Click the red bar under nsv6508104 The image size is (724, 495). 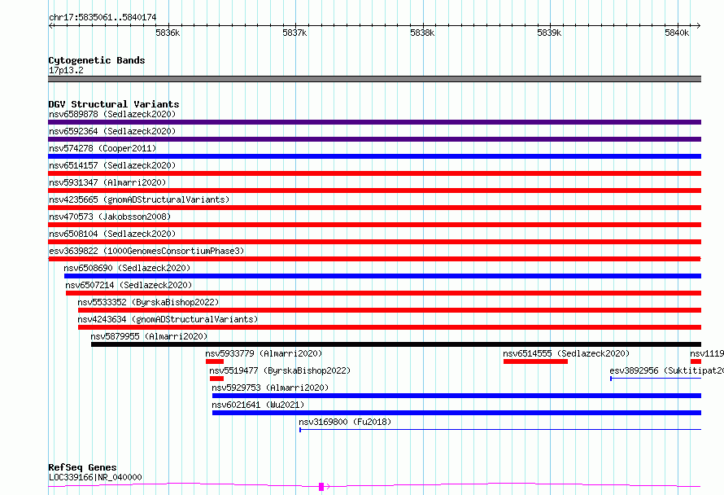(x=374, y=242)
